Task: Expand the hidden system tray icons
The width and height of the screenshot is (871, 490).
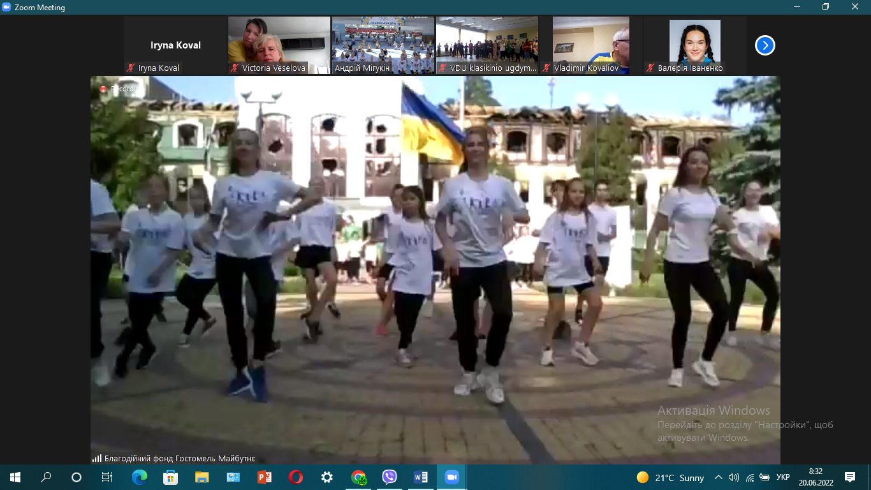Action: [x=718, y=477]
